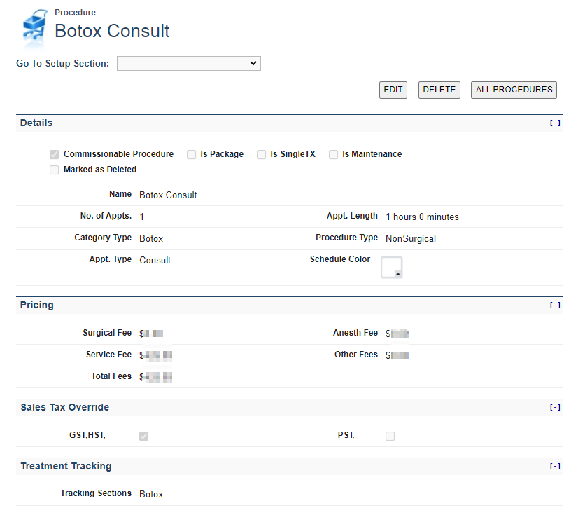Click the Procedure shopping cart icon
This screenshot has height=515, width=578.
tap(34, 27)
